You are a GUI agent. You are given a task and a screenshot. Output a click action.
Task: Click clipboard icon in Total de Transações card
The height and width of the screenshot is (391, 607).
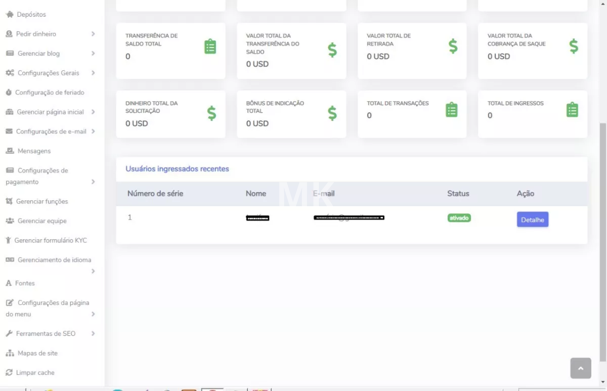pyautogui.click(x=451, y=110)
